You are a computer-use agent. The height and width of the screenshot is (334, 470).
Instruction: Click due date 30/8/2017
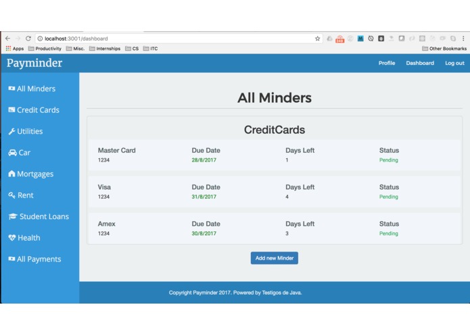coord(204,233)
